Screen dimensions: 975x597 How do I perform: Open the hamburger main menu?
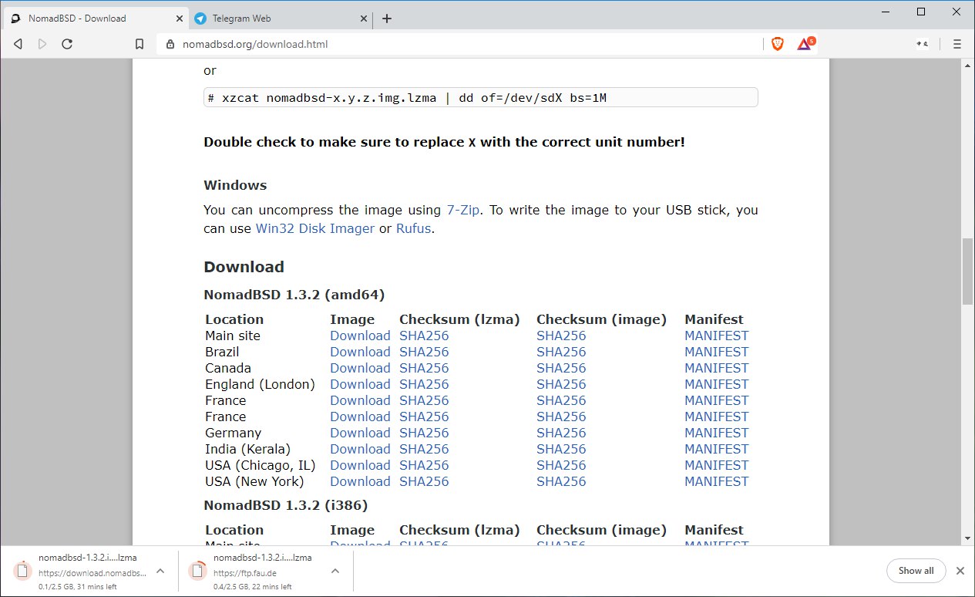957,44
